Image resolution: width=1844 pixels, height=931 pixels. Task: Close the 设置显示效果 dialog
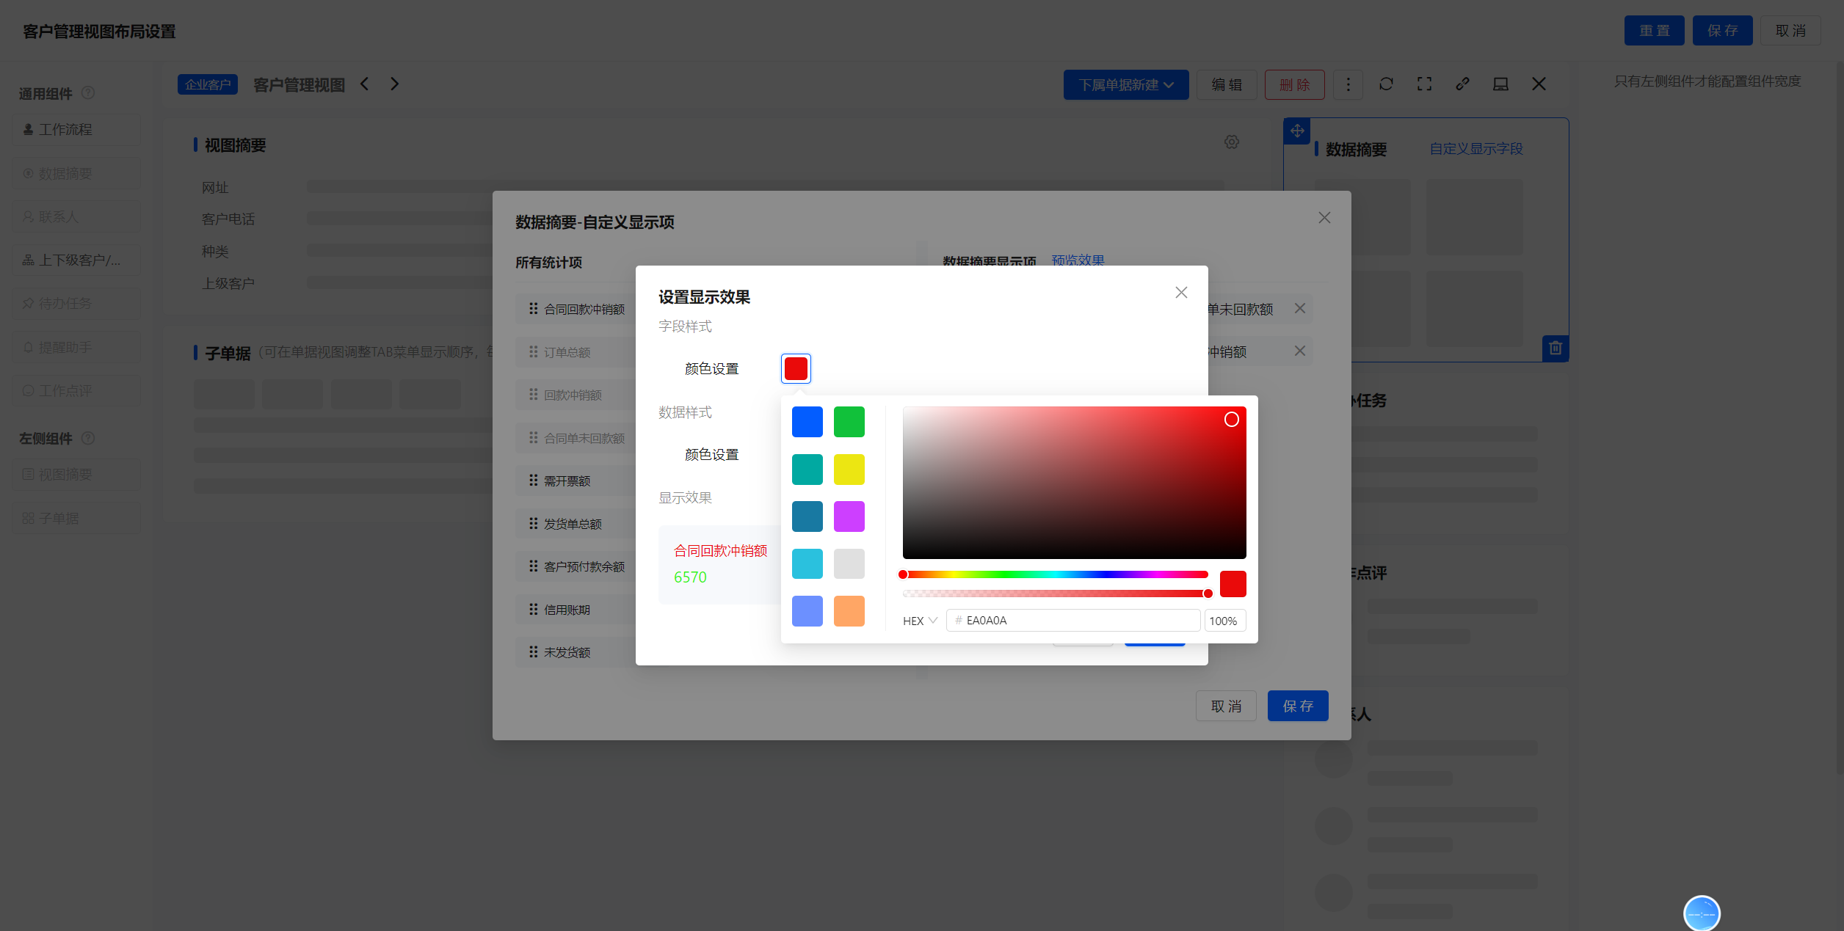tap(1181, 293)
